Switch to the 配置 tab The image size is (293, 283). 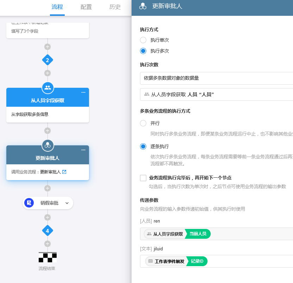click(86, 6)
